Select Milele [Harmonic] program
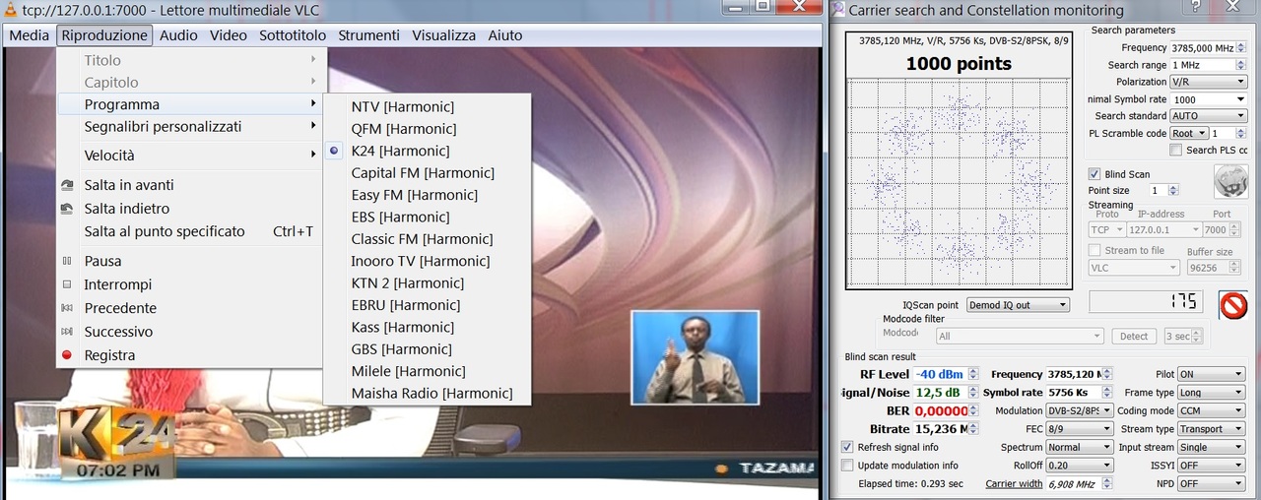Screen dimensions: 1261x500 coord(427,371)
